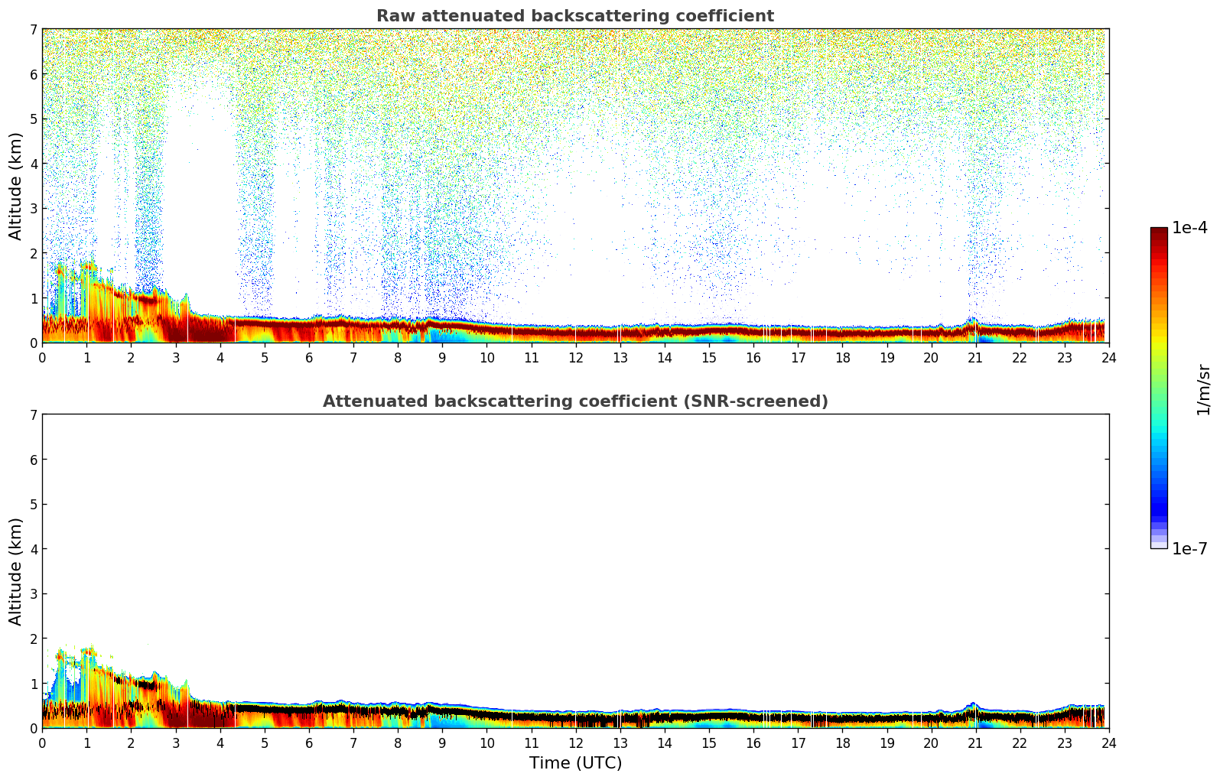
Task: Select the top plot's "Altitude (km)" axis label
Action: coord(16,186)
